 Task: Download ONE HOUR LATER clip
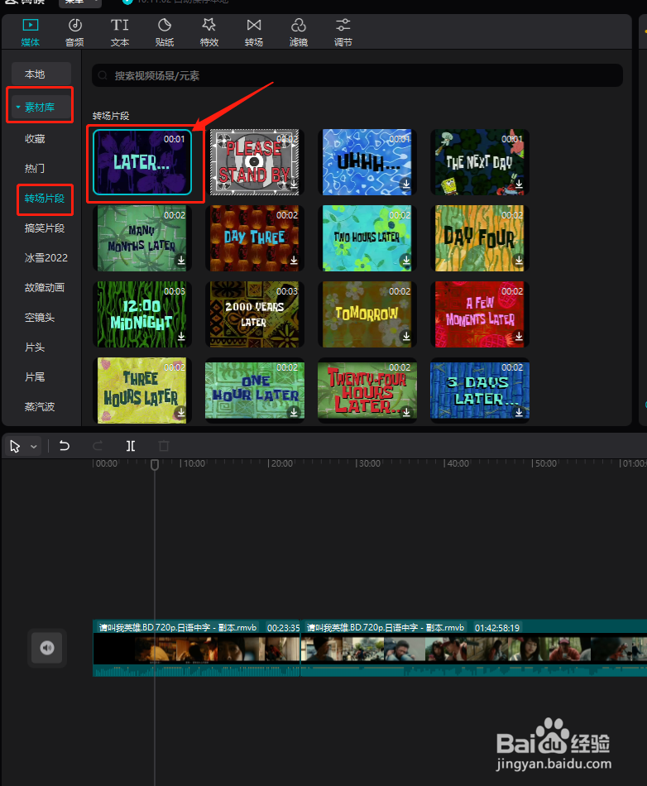click(294, 412)
